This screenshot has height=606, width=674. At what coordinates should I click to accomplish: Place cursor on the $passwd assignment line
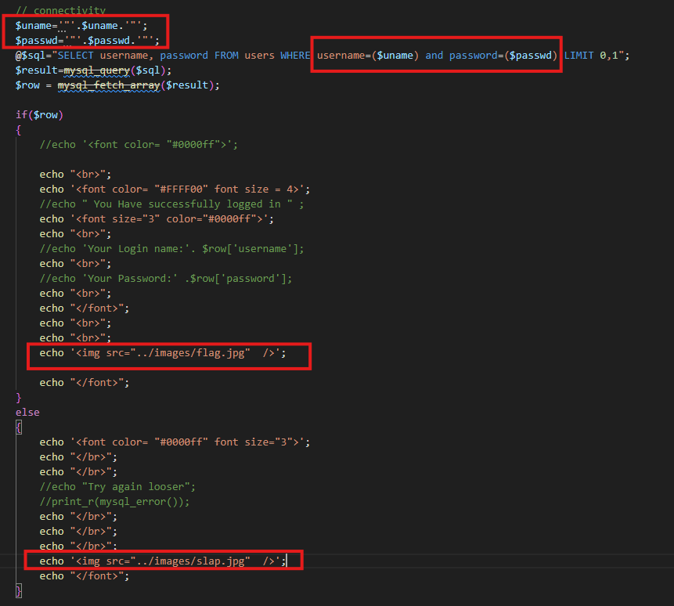point(86,41)
